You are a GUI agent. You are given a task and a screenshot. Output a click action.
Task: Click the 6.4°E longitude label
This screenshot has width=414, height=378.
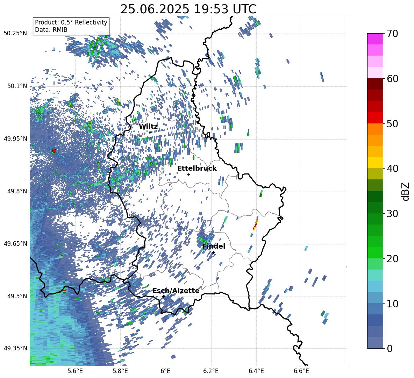(x=256, y=371)
